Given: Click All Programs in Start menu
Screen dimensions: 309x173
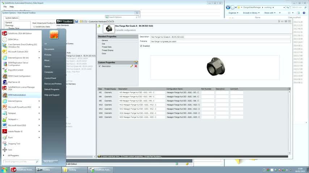Looking at the screenshot, I should pyautogui.click(x=13, y=156).
